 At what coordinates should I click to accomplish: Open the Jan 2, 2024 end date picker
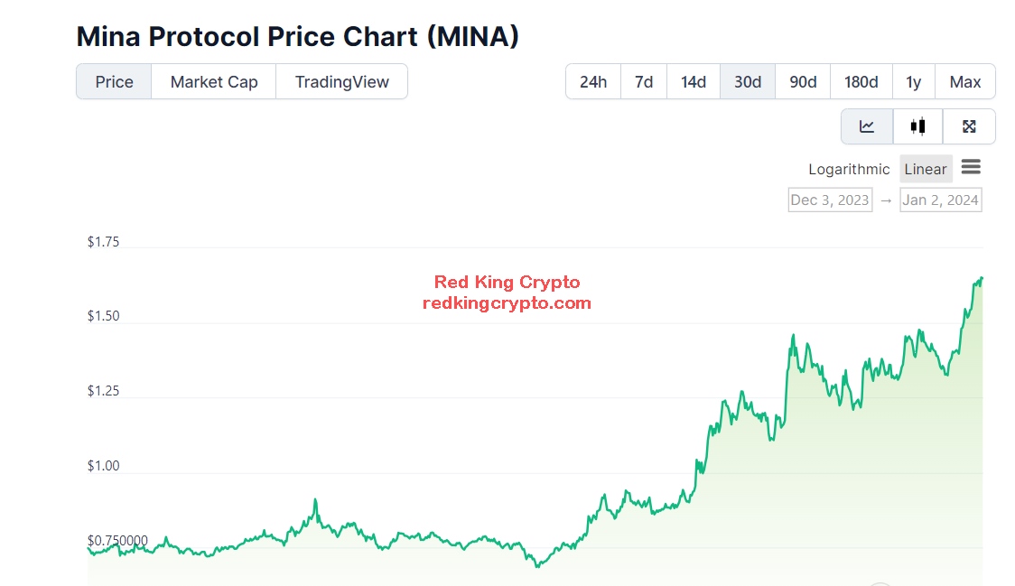click(x=940, y=200)
